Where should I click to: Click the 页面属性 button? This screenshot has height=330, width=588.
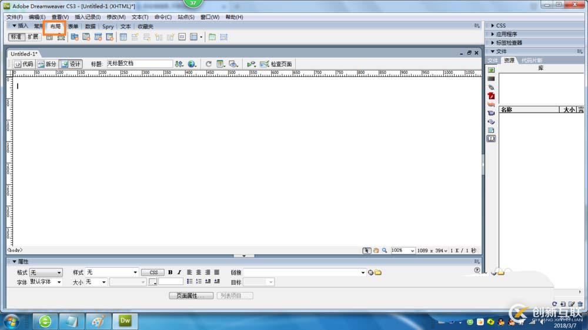[191, 296]
